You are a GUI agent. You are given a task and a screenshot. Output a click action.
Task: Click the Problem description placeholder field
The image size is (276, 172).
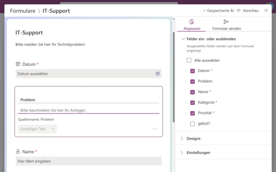tap(89, 111)
